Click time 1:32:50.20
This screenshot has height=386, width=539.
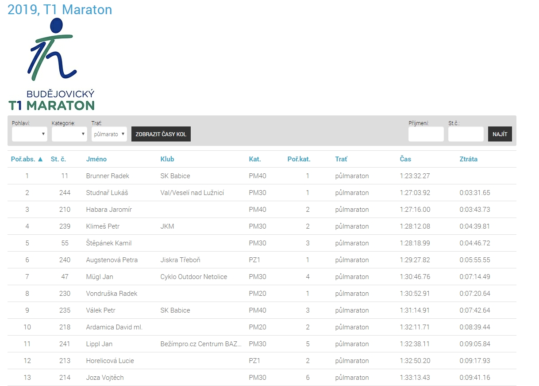pyautogui.click(x=415, y=361)
